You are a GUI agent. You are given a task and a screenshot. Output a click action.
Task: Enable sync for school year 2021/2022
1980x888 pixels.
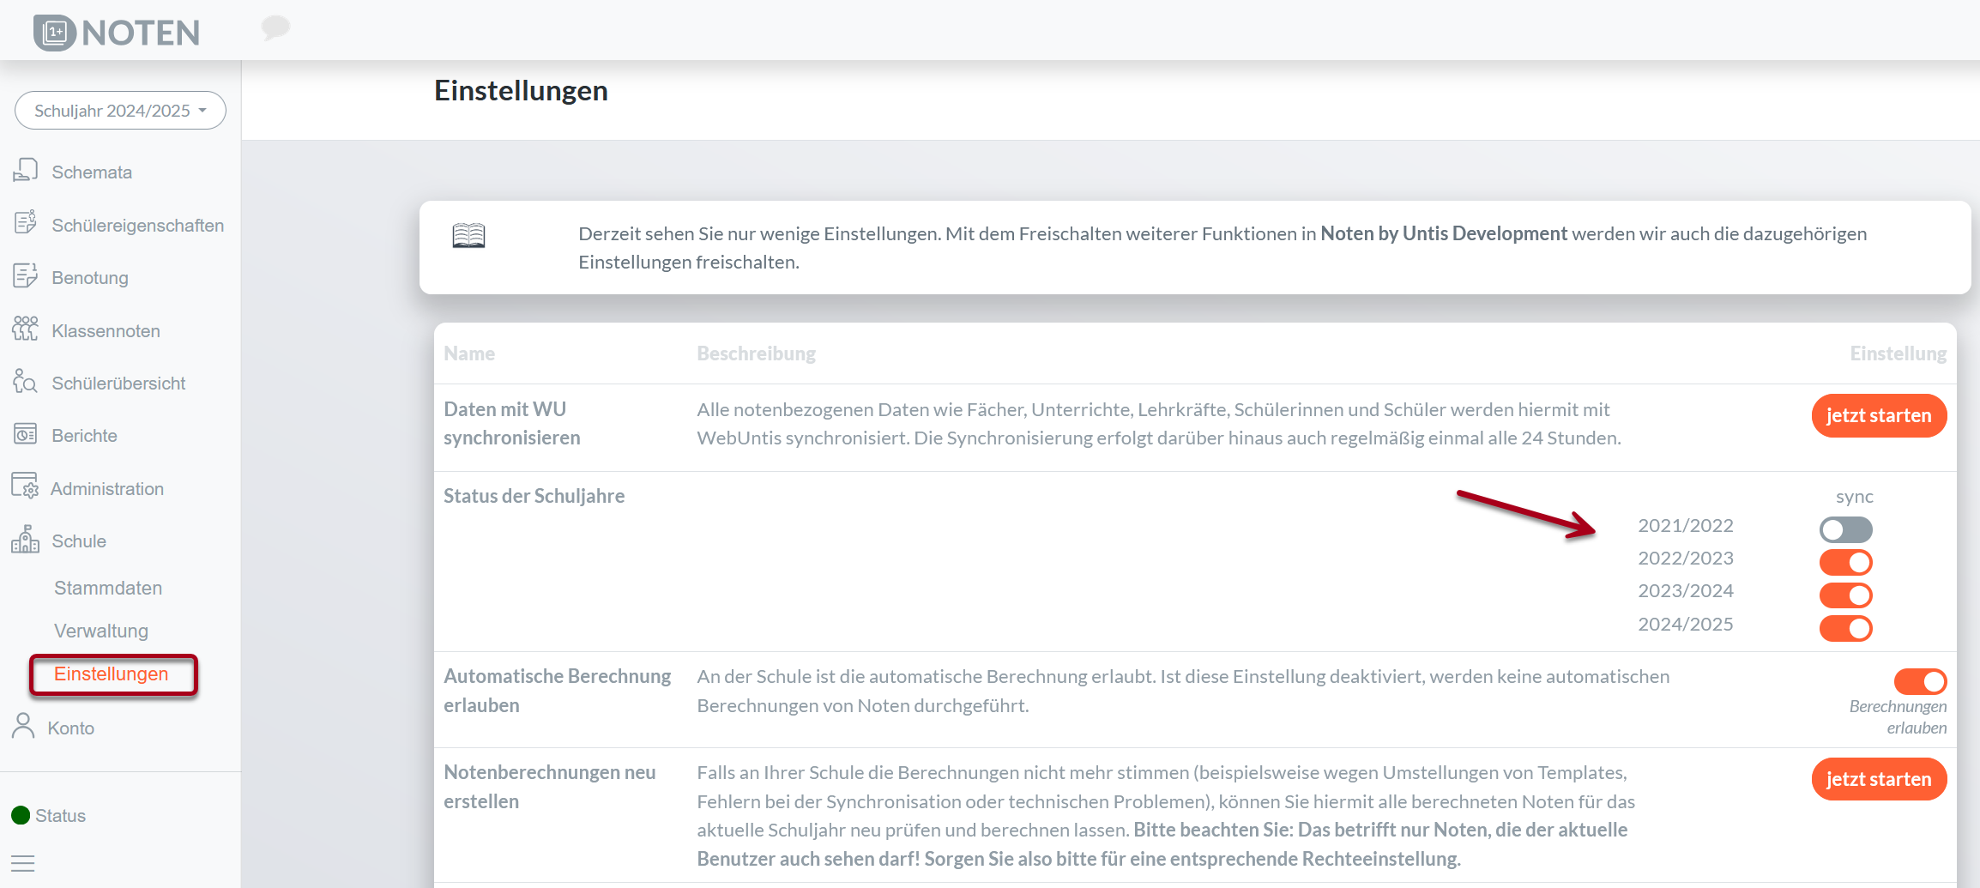[x=1845, y=529]
